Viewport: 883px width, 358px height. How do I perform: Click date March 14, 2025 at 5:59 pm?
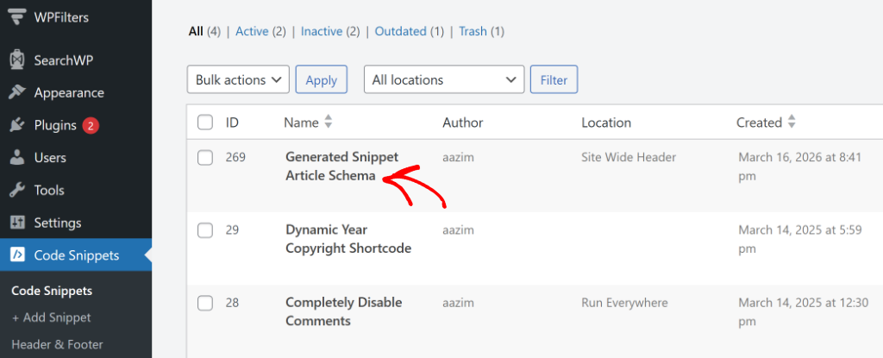point(800,239)
